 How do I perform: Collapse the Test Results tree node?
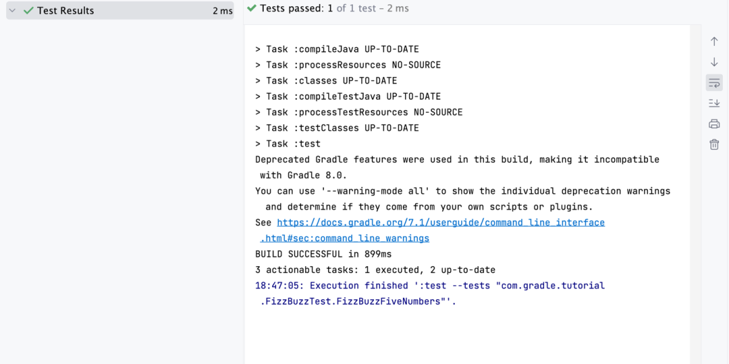[13, 11]
